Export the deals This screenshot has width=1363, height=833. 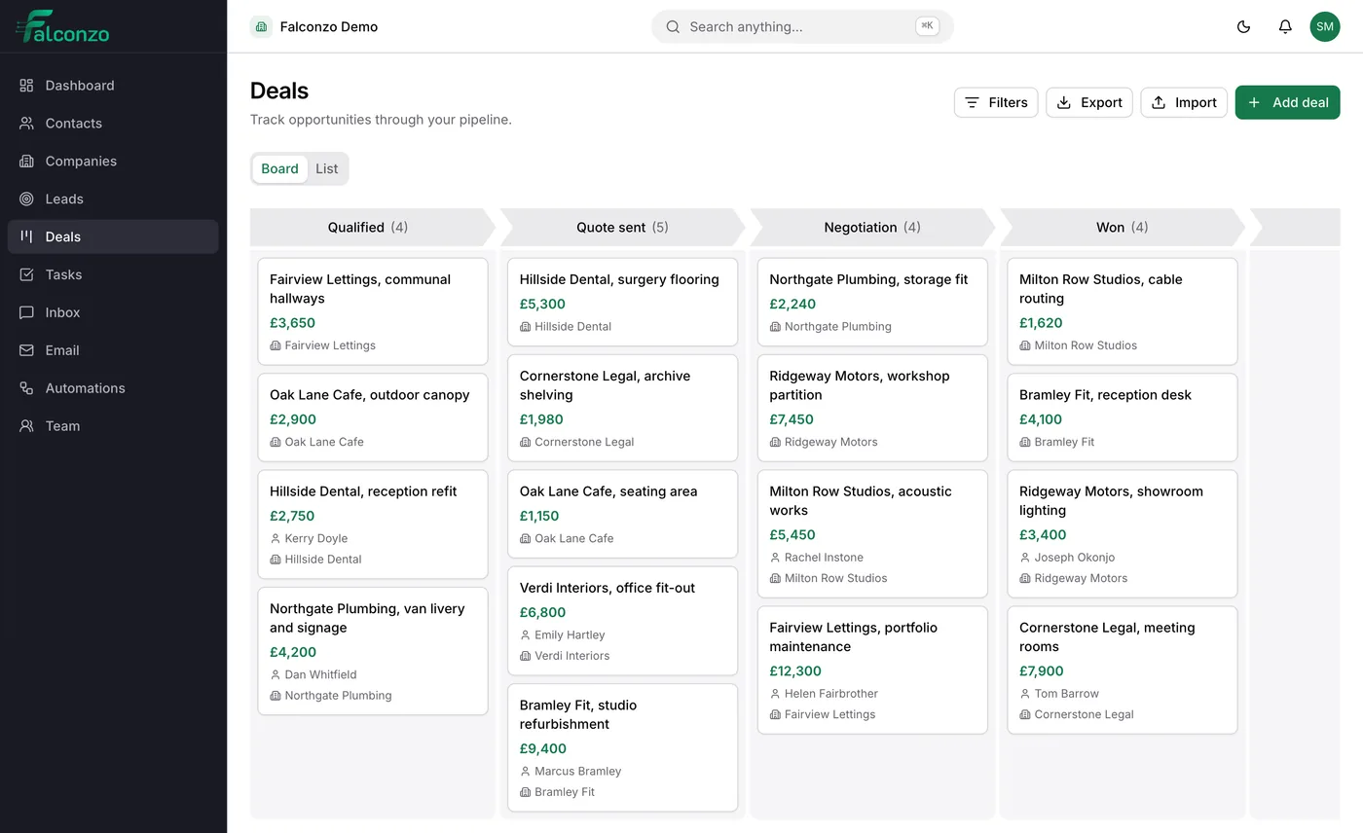1088,102
